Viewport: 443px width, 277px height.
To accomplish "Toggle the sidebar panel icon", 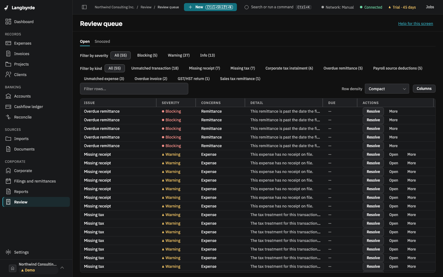I will coord(84,7).
